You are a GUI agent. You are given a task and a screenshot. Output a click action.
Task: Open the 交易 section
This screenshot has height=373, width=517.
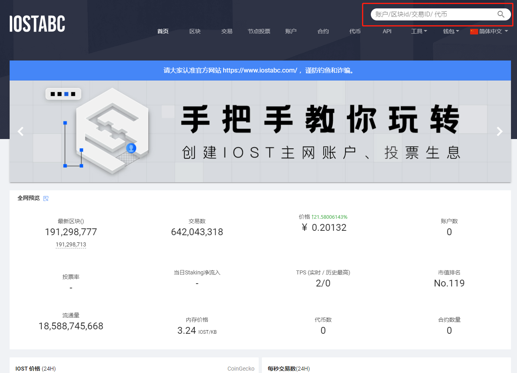[x=227, y=31]
